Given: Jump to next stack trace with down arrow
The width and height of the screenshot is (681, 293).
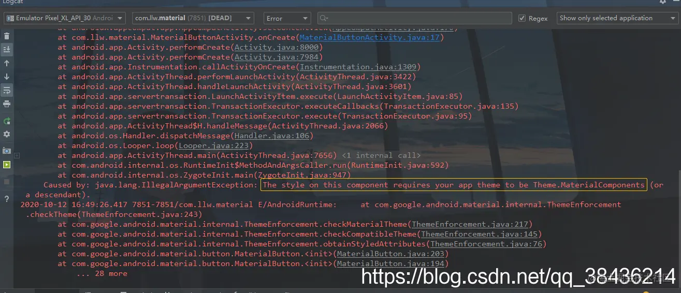Looking at the screenshot, I should pos(7,77).
